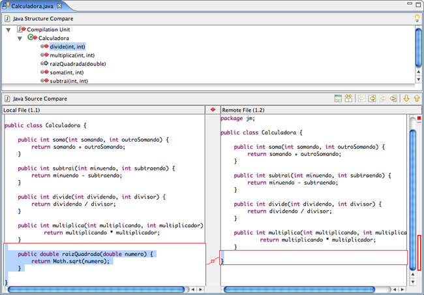Select raizQuadrada(double) in structure tree

click(x=77, y=64)
